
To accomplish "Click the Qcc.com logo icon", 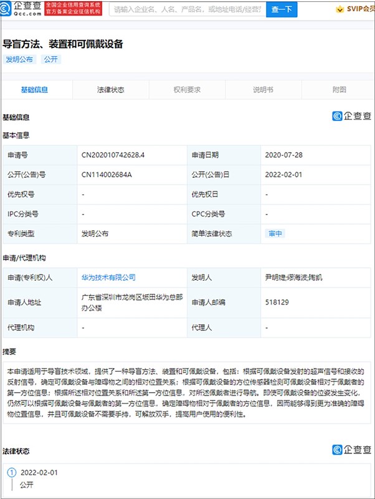I will (x=6, y=9).
